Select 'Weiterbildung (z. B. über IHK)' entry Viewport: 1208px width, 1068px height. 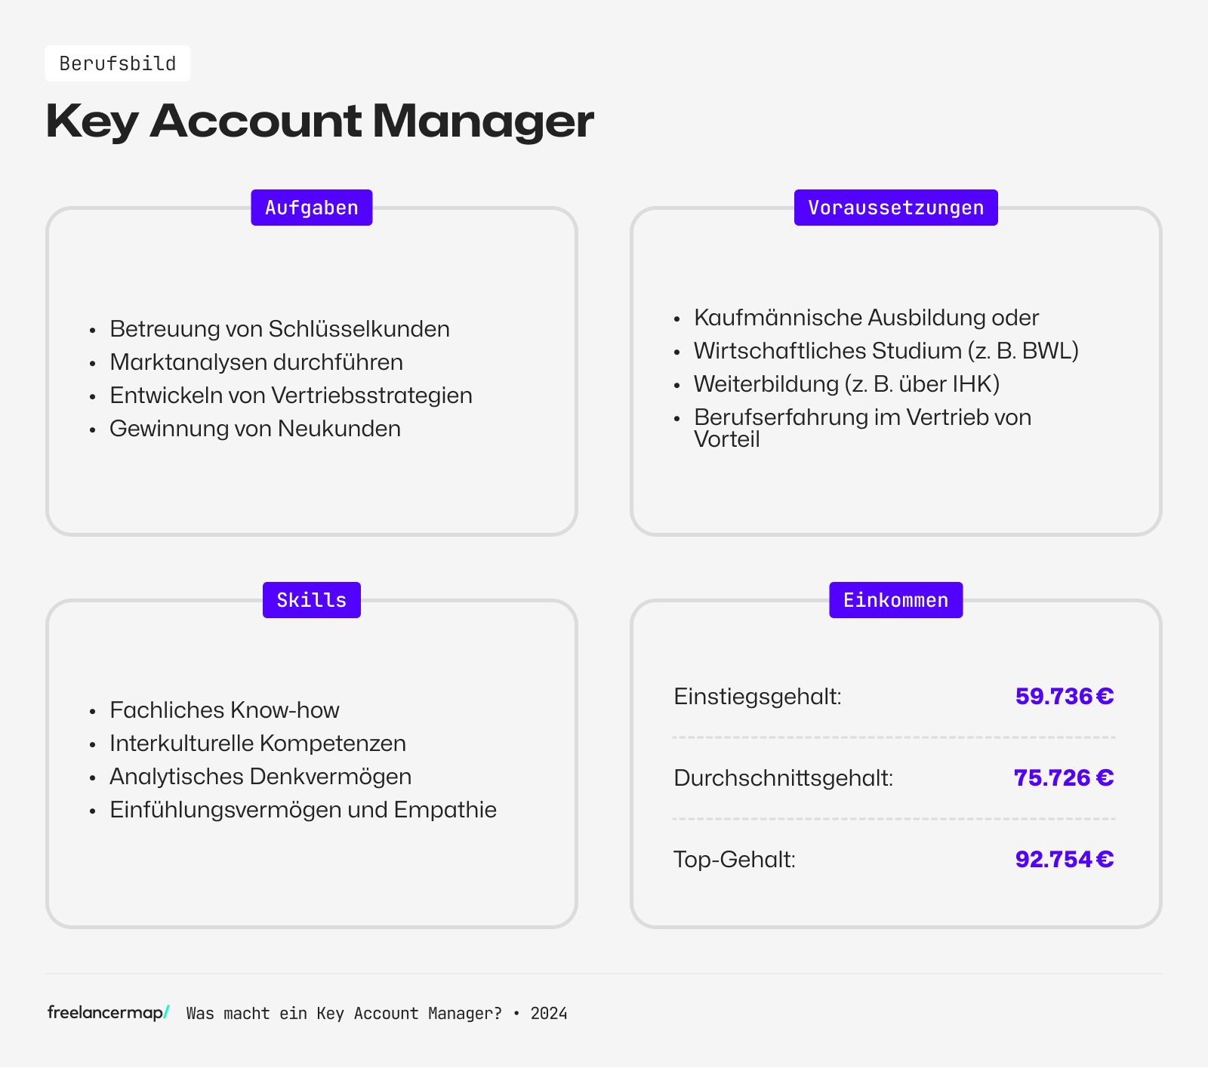[846, 384]
